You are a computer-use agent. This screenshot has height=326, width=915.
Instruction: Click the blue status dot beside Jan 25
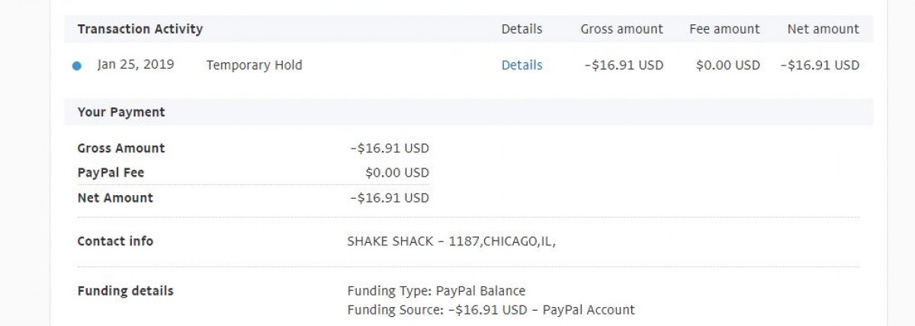pos(76,66)
